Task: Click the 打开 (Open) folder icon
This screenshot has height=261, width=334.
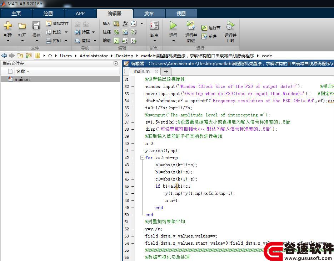Action: click(x=22, y=26)
